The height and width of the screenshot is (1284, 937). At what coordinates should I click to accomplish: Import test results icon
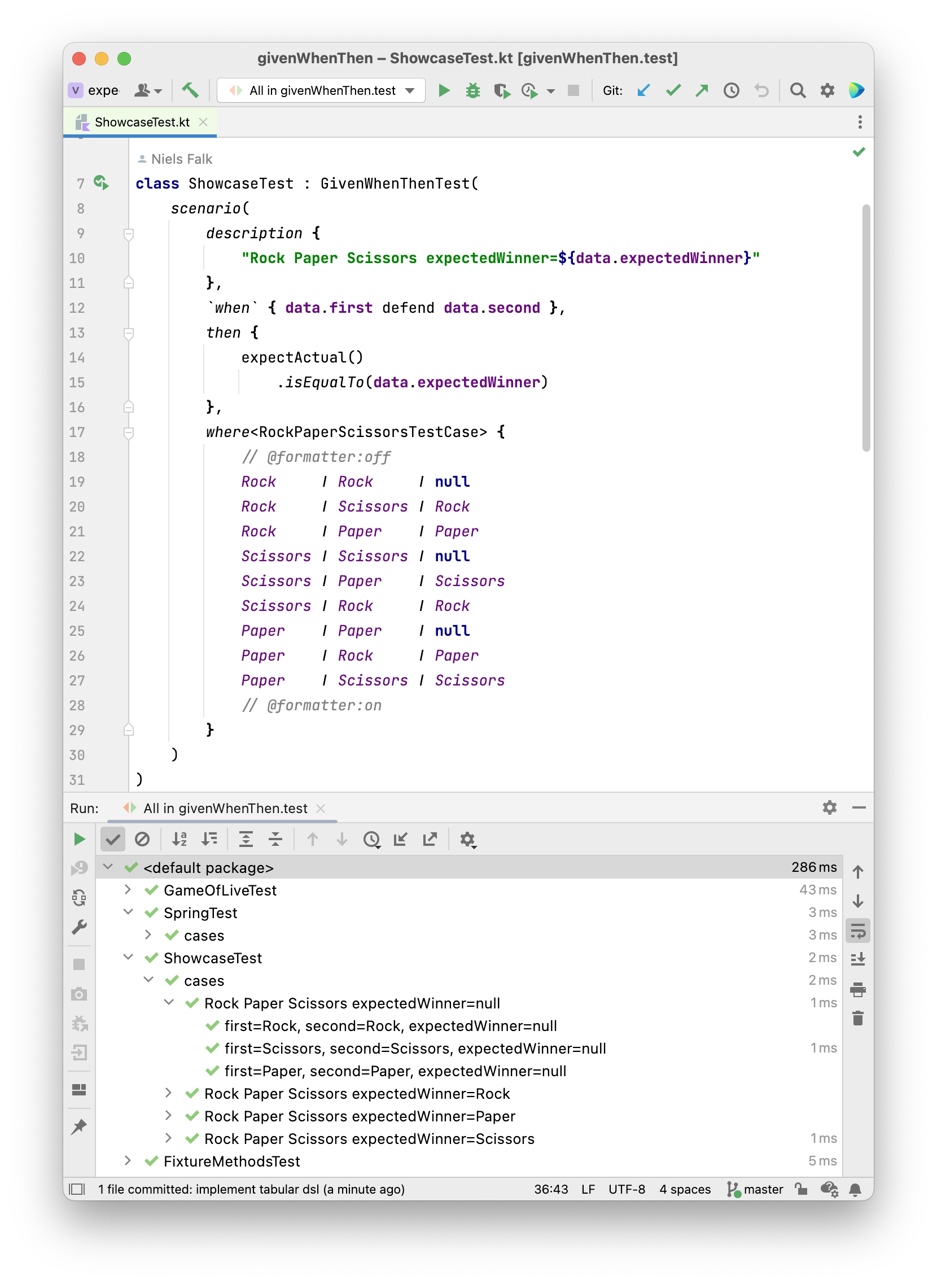click(401, 839)
